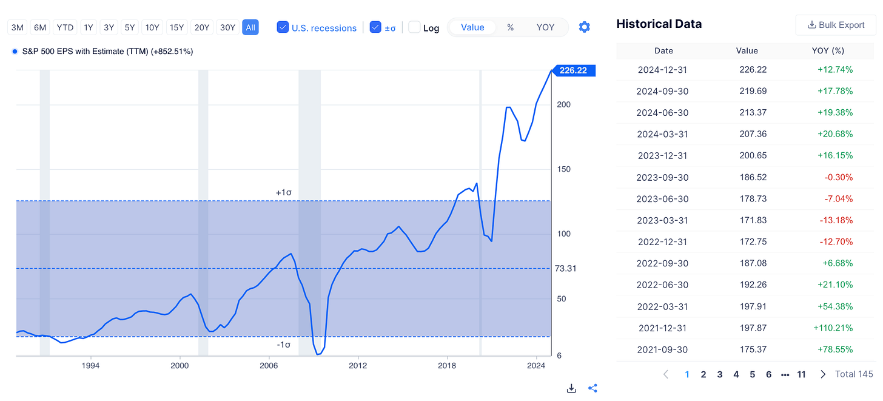Click the 226.22 current value label
This screenshot has width=883, height=401.
click(x=573, y=70)
